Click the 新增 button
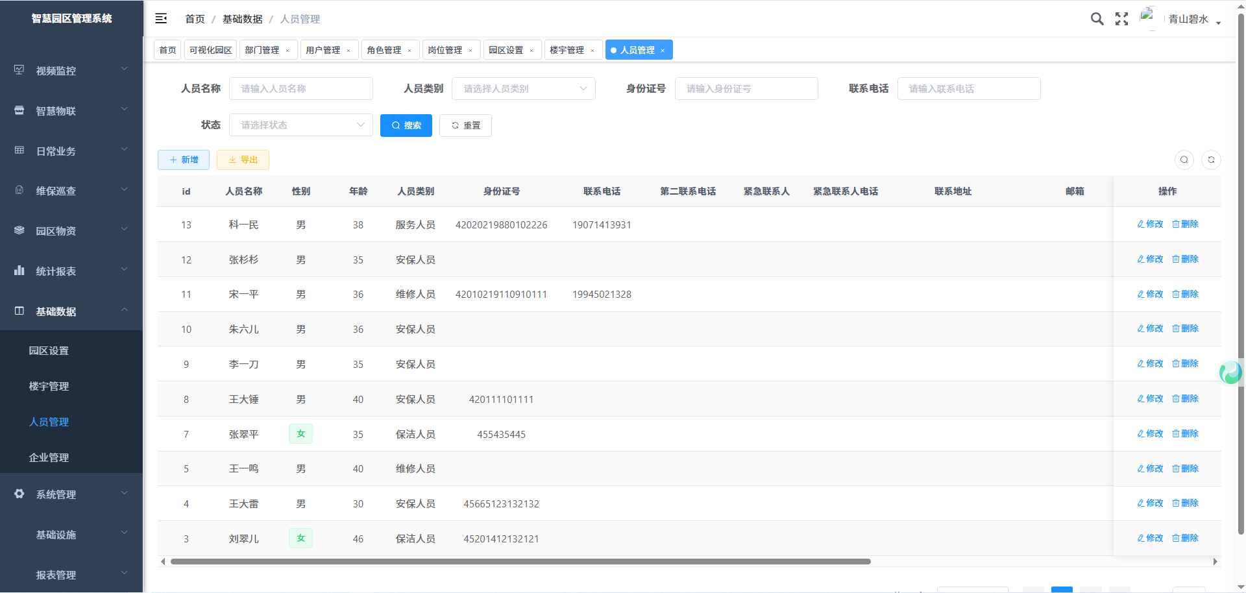The height and width of the screenshot is (593, 1246). (184, 160)
